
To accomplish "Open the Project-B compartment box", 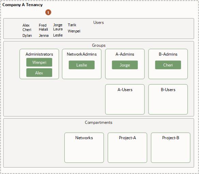I will tap(171, 148).
